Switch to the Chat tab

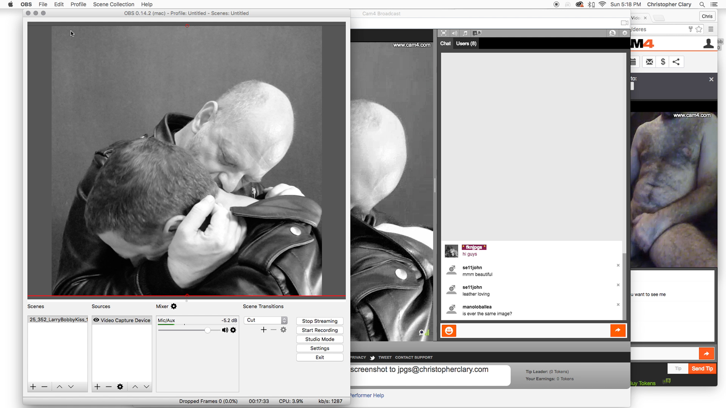tap(445, 44)
